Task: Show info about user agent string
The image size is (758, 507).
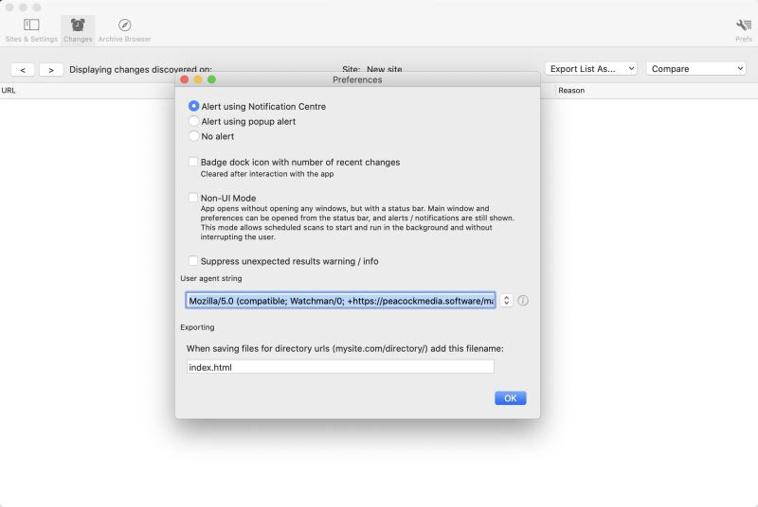Action: click(x=523, y=301)
